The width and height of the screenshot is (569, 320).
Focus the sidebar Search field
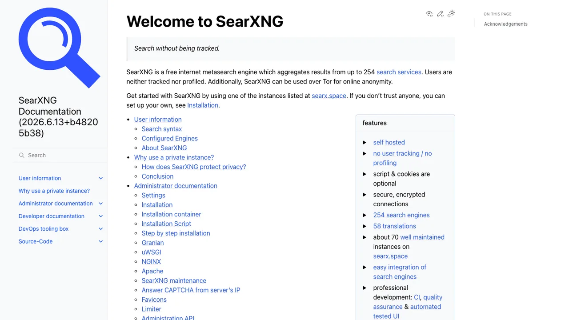(x=60, y=155)
